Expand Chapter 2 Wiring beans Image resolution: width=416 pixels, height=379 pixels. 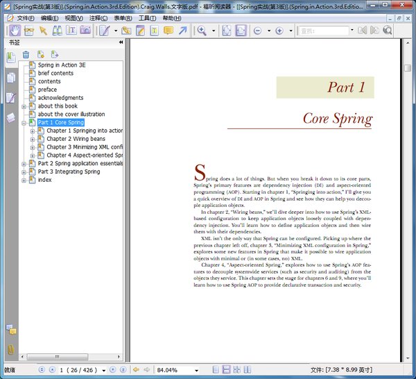(x=33, y=140)
